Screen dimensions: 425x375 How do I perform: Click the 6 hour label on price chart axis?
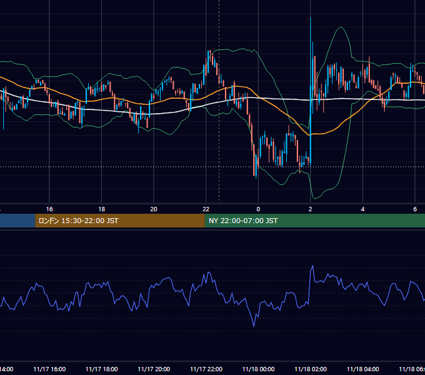tap(415, 209)
